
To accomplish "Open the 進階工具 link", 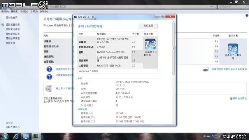I will pyautogui.click(x=11, y=43).
